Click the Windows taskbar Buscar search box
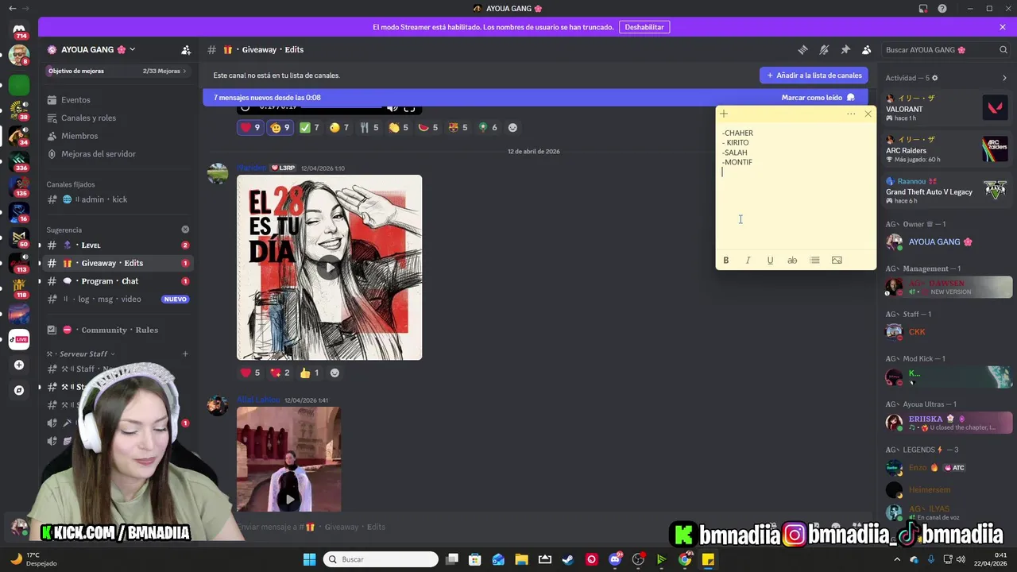The height and width of the screenshot is (572, 1017). pyautogui.click(x=381, y=559)
